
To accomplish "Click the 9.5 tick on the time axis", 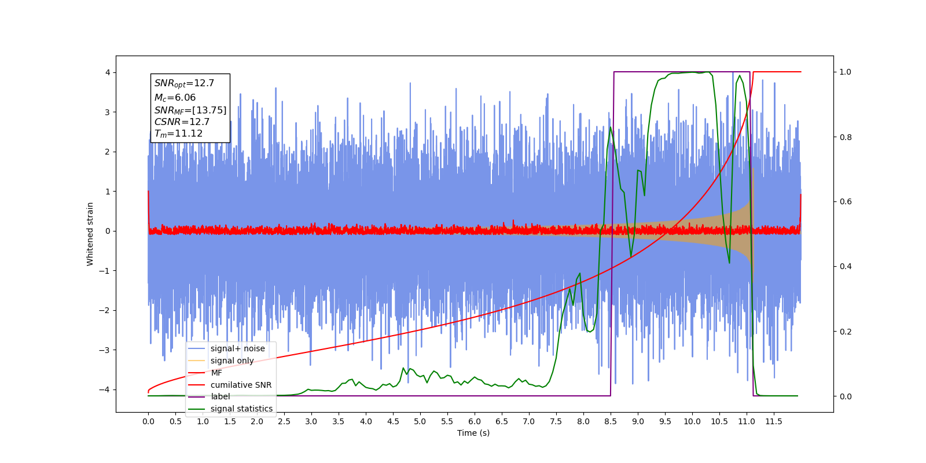I will pyautogui.click(x=665, y=421).
